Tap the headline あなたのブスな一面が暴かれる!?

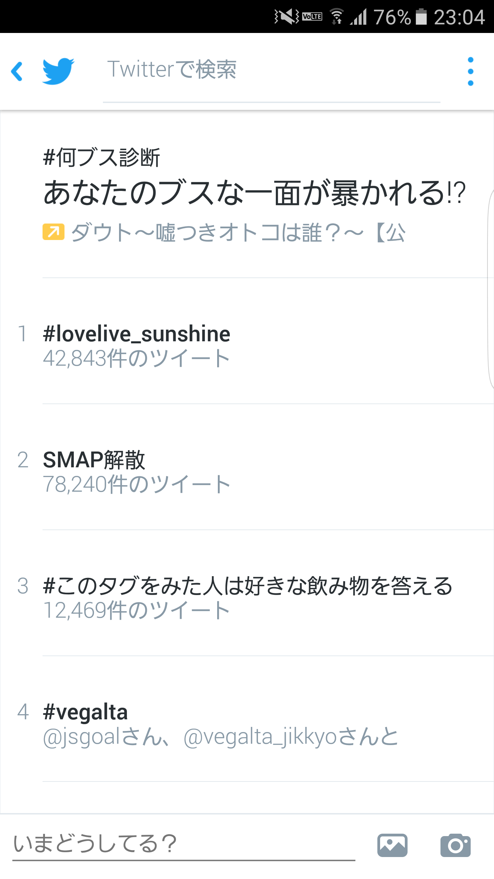(x=255, y=193)
